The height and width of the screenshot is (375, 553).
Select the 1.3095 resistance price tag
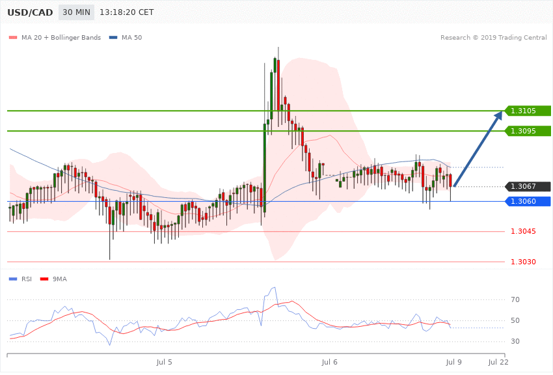[x=528, y=131]
